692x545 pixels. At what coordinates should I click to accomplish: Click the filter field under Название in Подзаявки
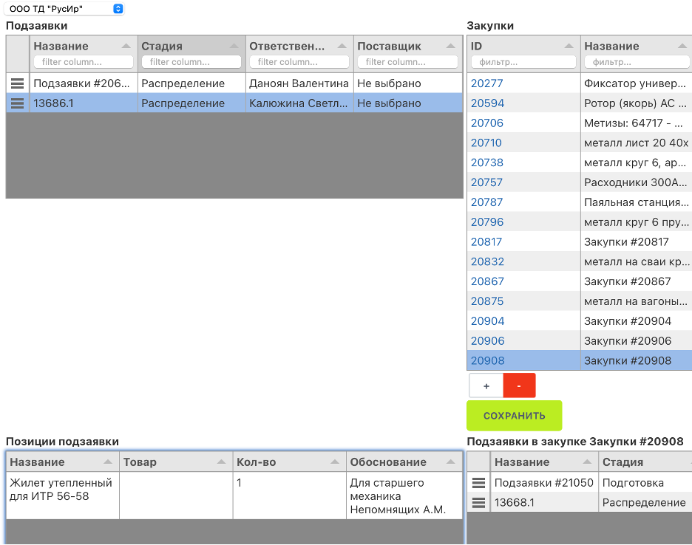(83, 61)
